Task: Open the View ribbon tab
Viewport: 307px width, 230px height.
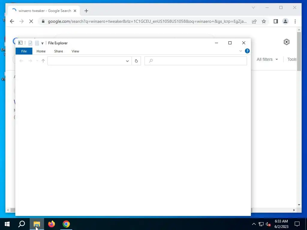Action: click(x=75, y=51)
